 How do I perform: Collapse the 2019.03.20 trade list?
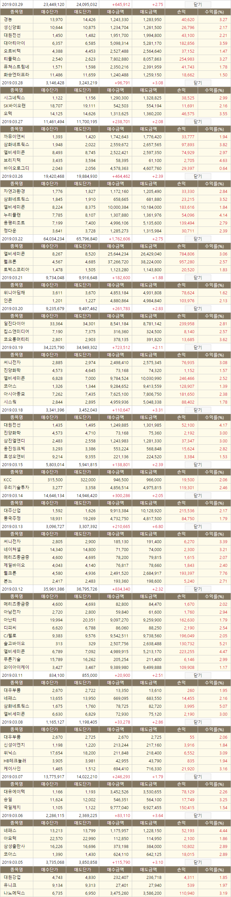click(x=197, y=309)
